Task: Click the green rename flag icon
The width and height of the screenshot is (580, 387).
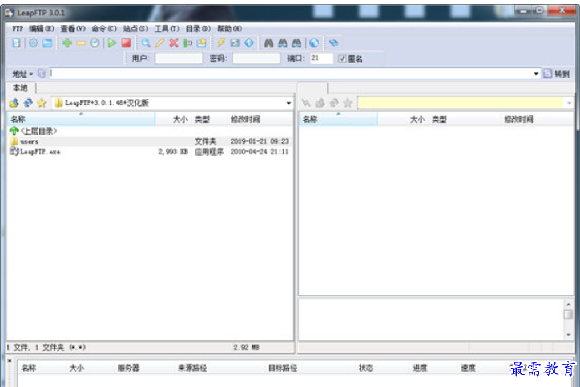Action: pos(188,43)
